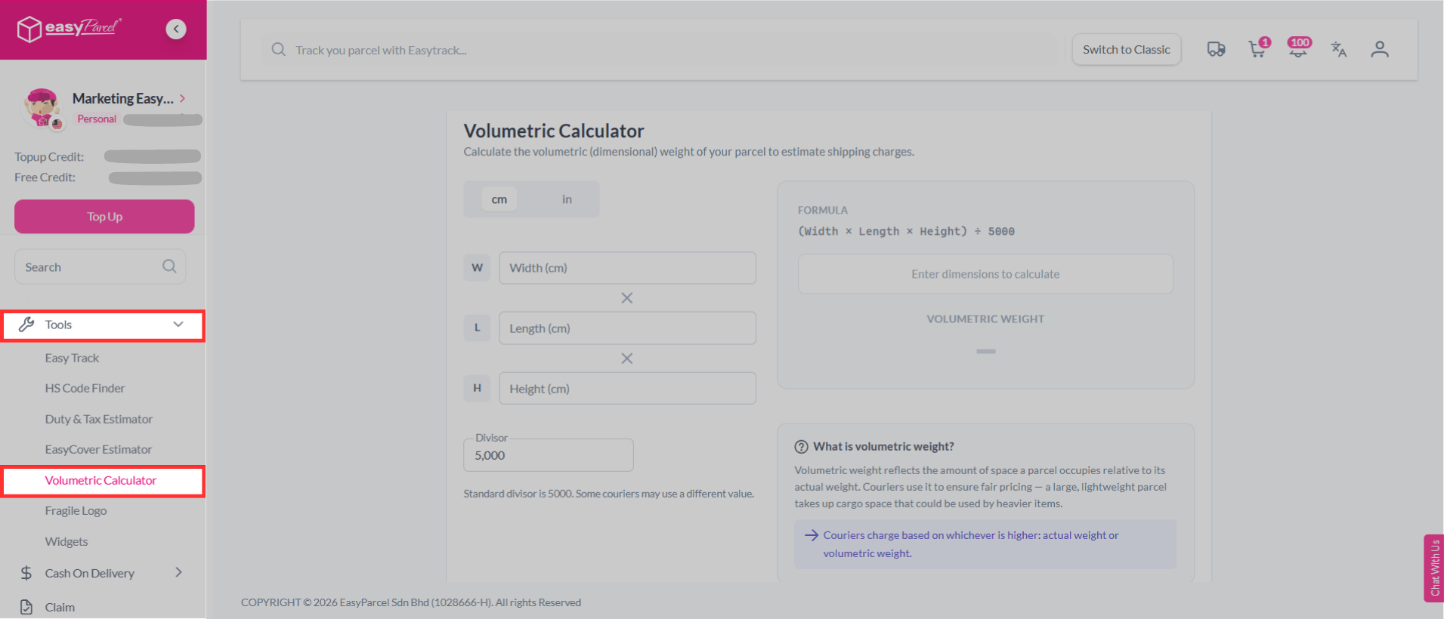Image resolution: width=1444 pixels, height=619 pixels.
Task: Click the copyright footer text
Action: point(411,602)
